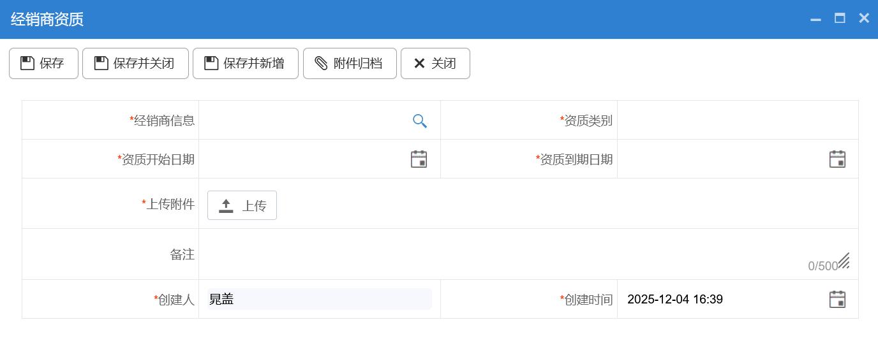
Task: Open calendar picker for 资质开始日期
Action: point(419,159)
